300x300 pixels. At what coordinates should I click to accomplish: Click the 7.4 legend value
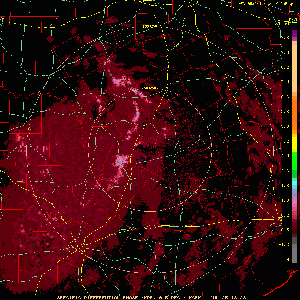click(285, 82)
